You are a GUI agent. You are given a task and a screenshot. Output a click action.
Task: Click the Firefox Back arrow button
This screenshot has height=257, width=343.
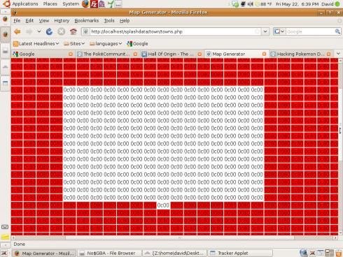click(17, 31)
